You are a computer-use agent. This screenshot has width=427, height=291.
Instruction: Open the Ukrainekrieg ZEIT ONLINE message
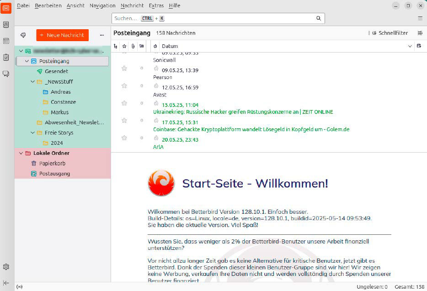click(x=243, y=112)
